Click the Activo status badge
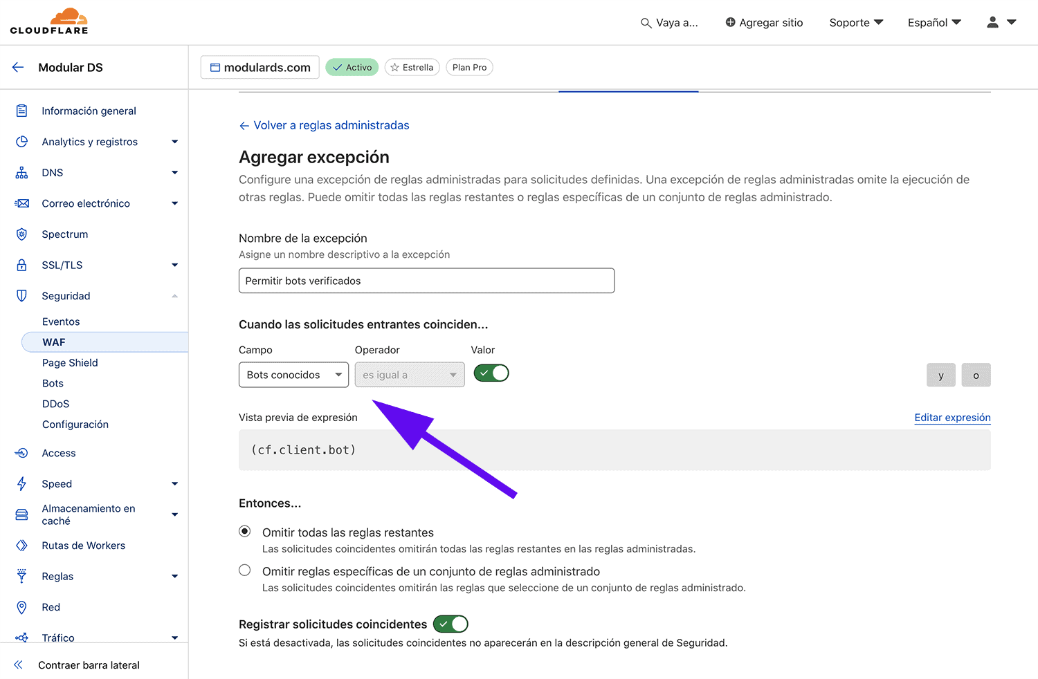Screen dimensions: 1038x679 pyautogui.click(x=352, y=67)
